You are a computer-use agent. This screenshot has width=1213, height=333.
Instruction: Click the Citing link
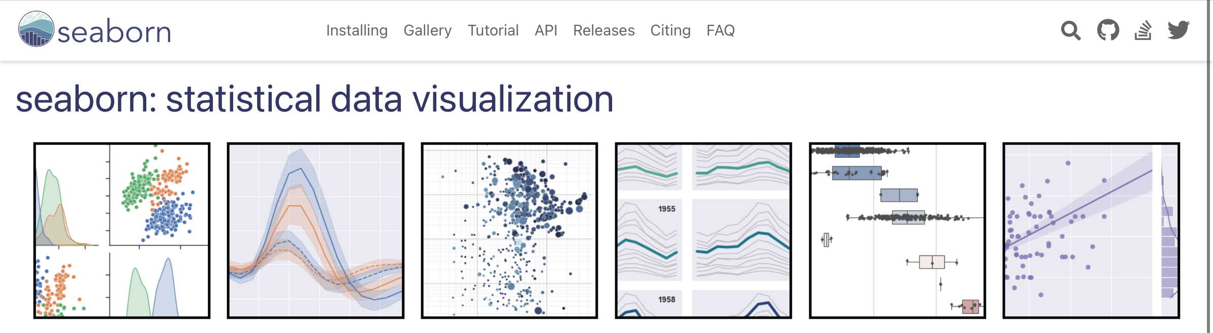click(x=671, y=31)
